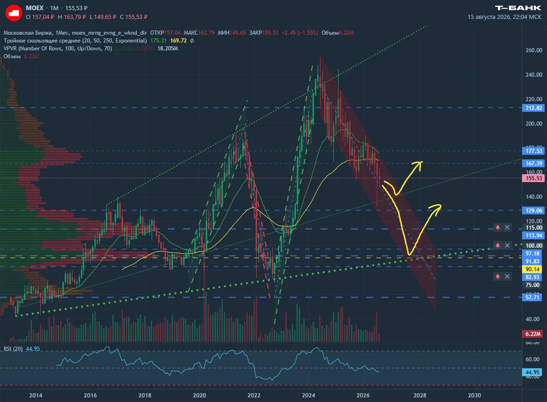Select the Объем volume legend label
The image size is (547, 402).
(12, 56)
